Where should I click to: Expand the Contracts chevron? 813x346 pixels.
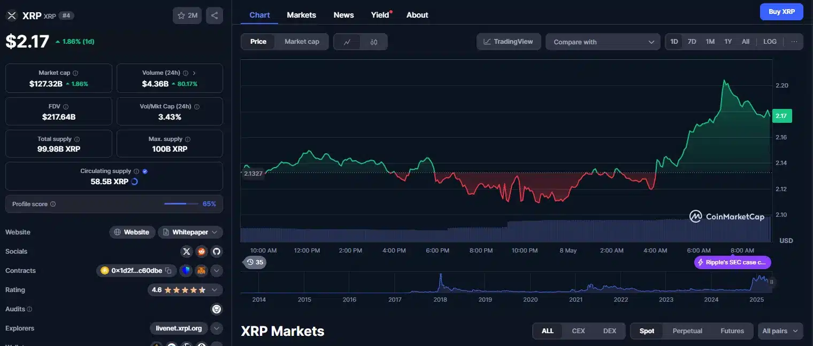pyautogui.click(x=217, y=271)
